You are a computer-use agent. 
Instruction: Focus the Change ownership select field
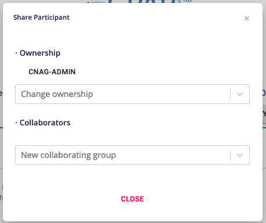pyautogui.click(x=132, y=94)
